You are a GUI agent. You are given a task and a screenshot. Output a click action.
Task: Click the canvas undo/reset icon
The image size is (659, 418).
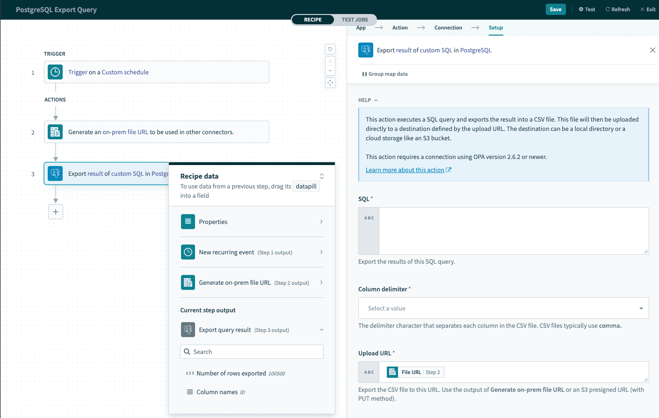coord(330,49)
